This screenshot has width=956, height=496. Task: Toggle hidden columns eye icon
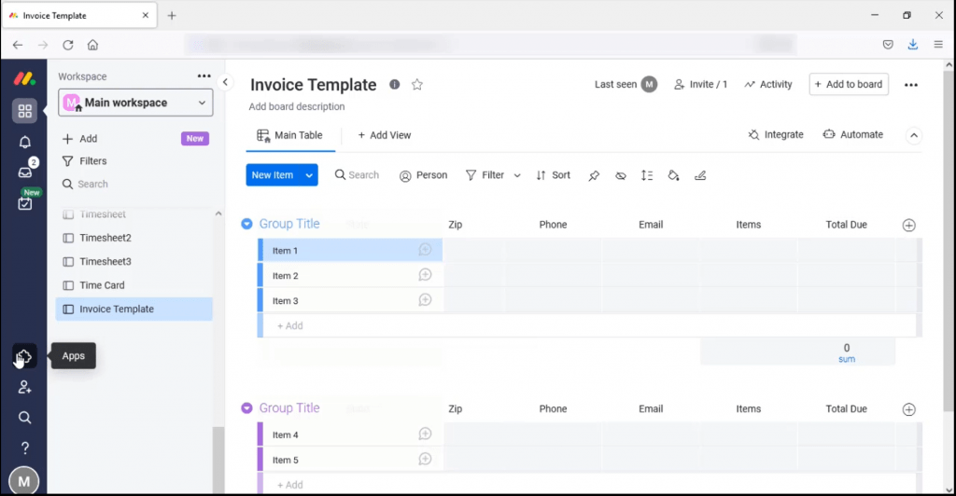[x=620, y=175]
